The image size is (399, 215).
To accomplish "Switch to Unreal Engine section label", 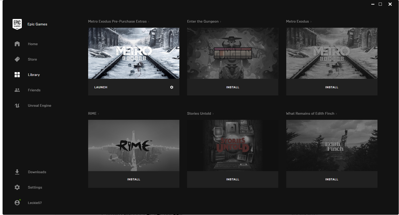I will coord(39,105).
